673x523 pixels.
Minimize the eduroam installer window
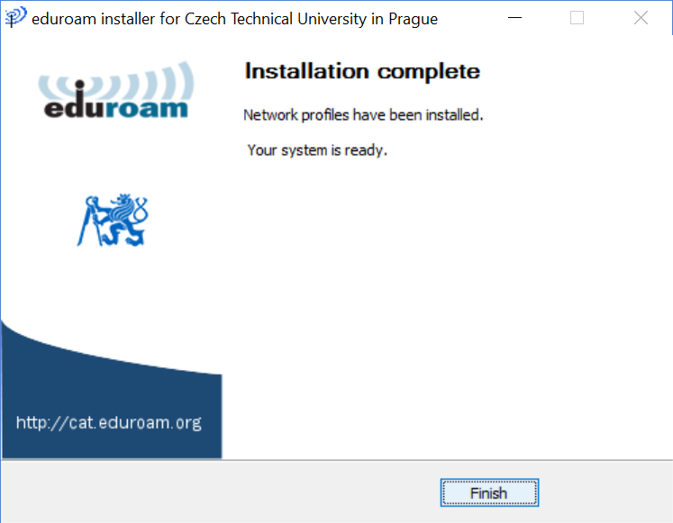514,18
